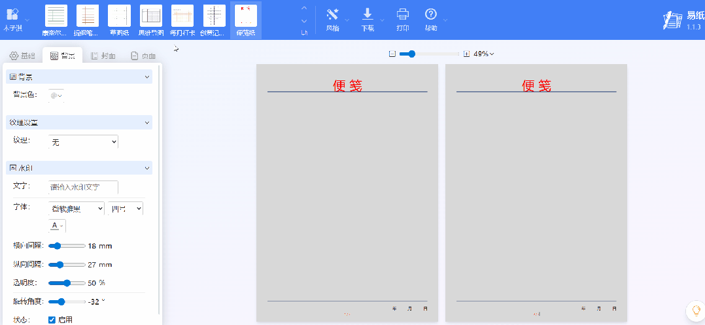The width and height of the screenshot is (705, 325).
Task: Expand the 本子格 category dropdown arrow
Action: pyautogui.click(x=27, y=20)
